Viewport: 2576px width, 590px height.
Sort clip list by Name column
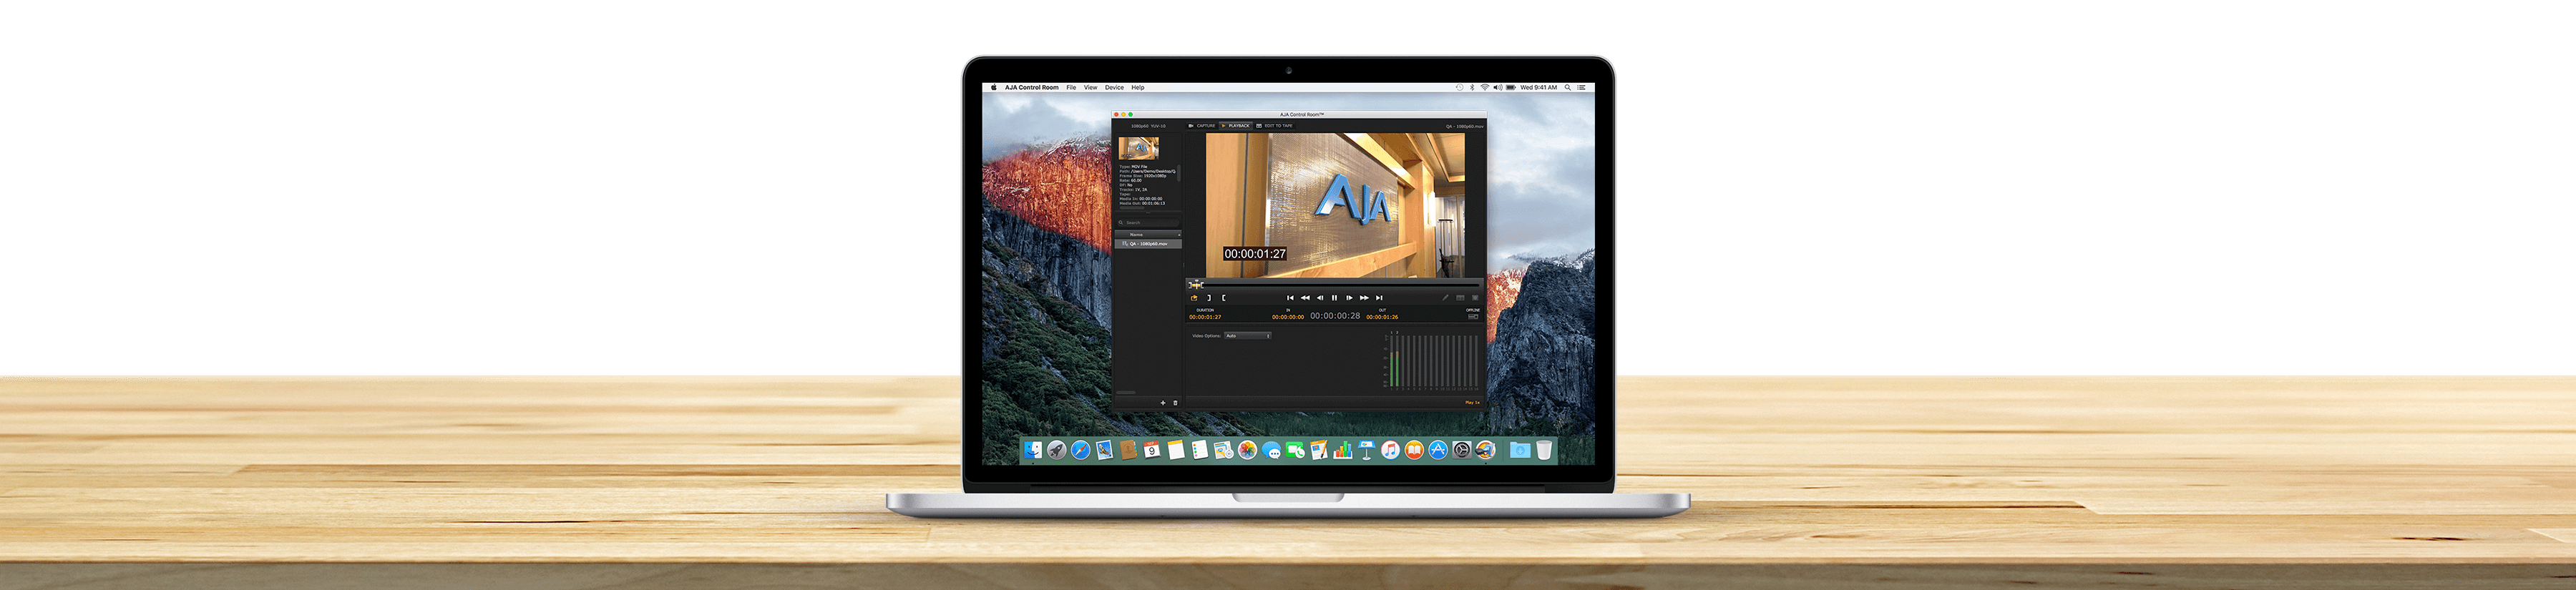click(x=1148, y=235)
